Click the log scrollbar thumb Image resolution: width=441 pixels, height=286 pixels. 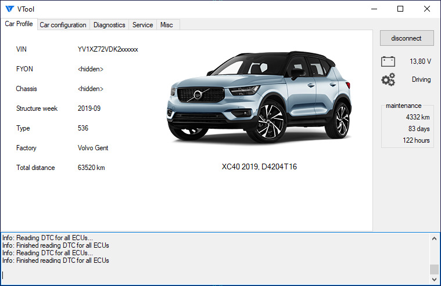pos(434,269)
